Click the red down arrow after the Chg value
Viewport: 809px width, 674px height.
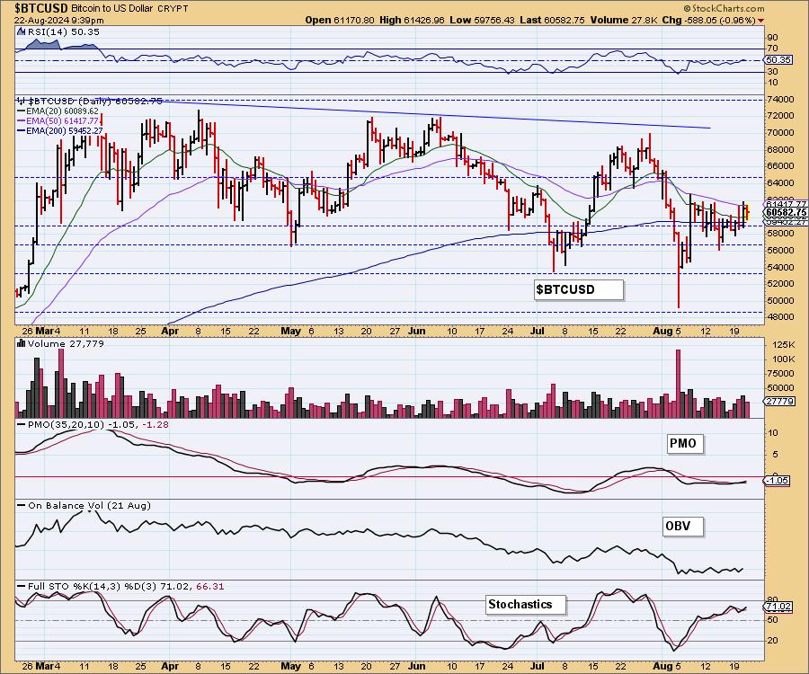coord(761,21)
